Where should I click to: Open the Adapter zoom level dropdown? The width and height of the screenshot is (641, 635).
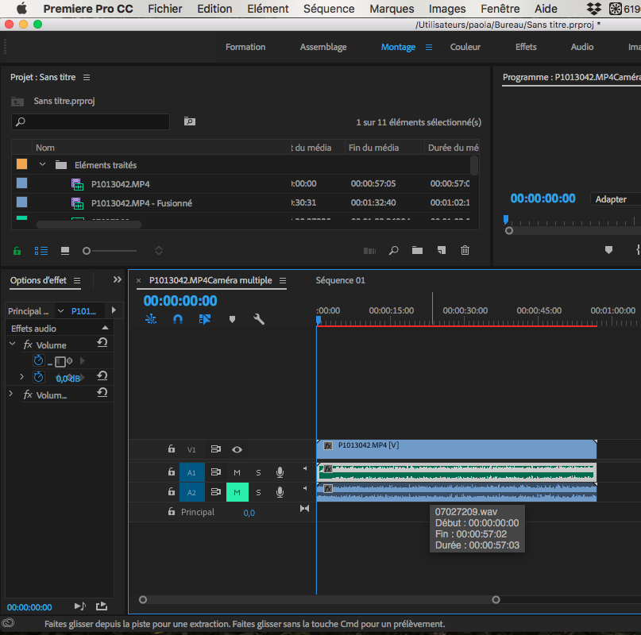616,199
